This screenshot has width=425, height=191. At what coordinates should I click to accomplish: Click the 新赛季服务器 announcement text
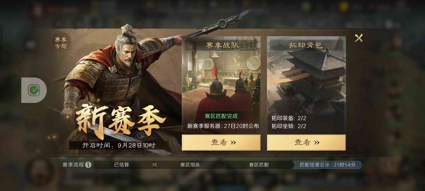[223, 126]
